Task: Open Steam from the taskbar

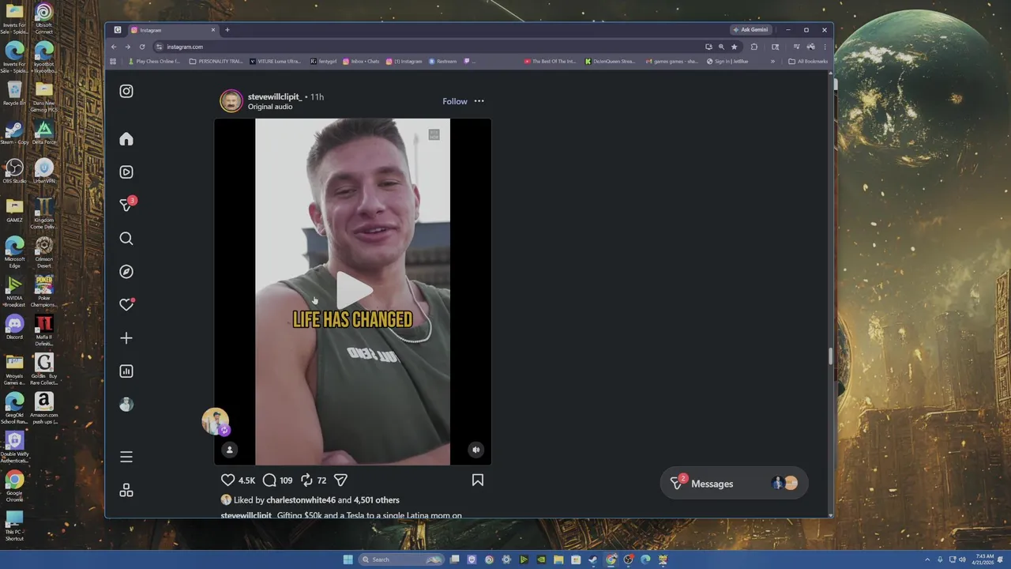Action: click(x=593, y=560)
